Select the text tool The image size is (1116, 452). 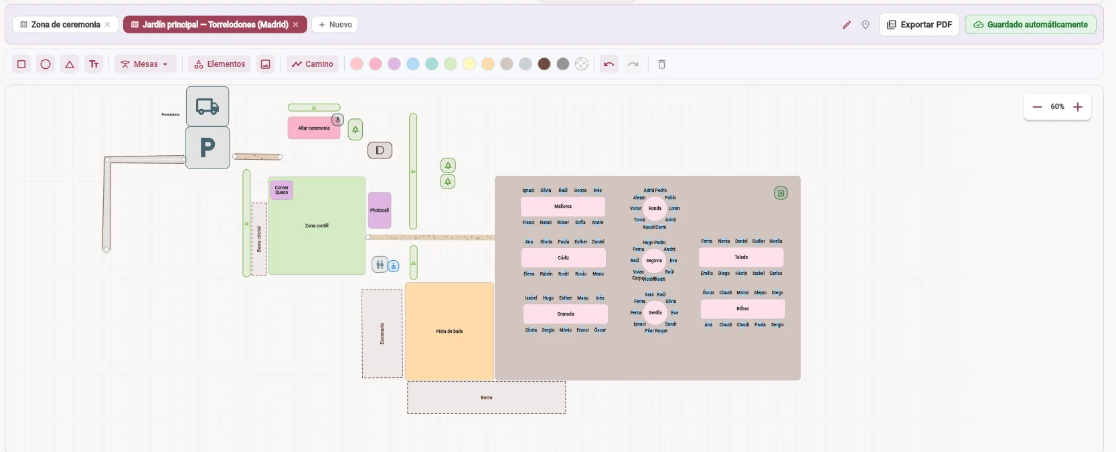(x=94, y=64)
